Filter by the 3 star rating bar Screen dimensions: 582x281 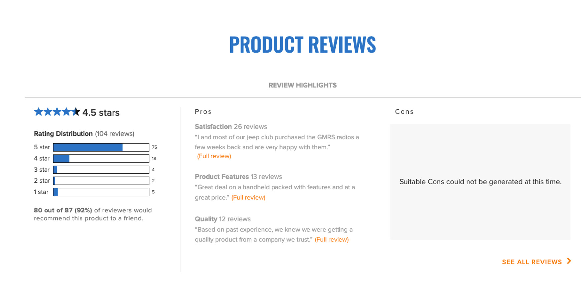[101, 170]
